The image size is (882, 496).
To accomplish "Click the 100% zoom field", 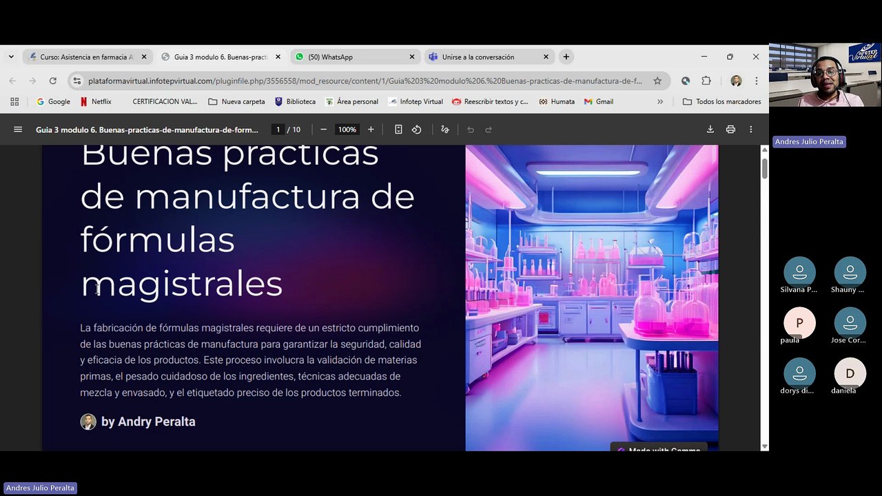I will (347, 130).
